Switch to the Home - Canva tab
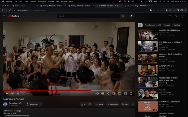 pyautogui.click(x=23, y=6)
